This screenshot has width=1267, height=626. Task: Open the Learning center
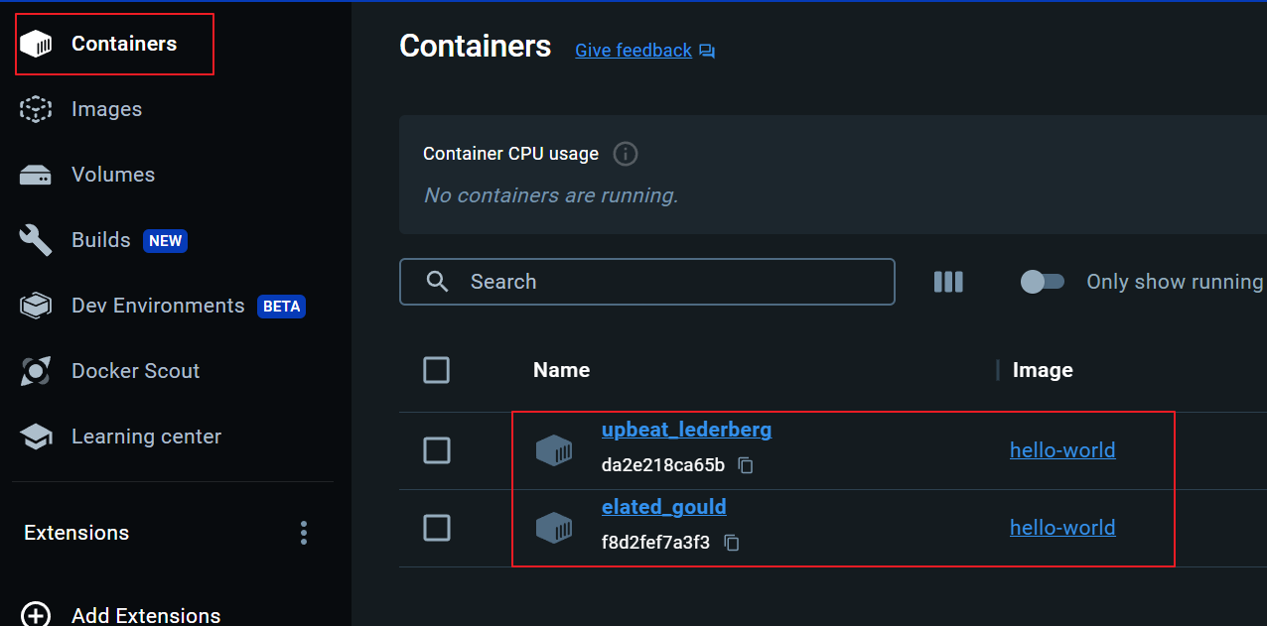tap(146, 437)
